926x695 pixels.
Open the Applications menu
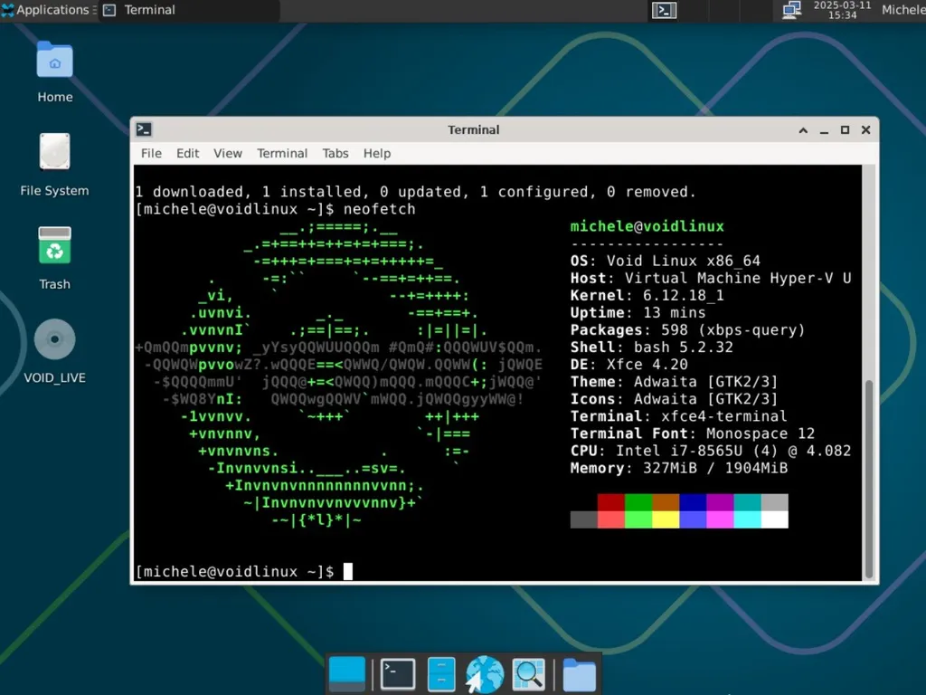click(x=45, y=10)
